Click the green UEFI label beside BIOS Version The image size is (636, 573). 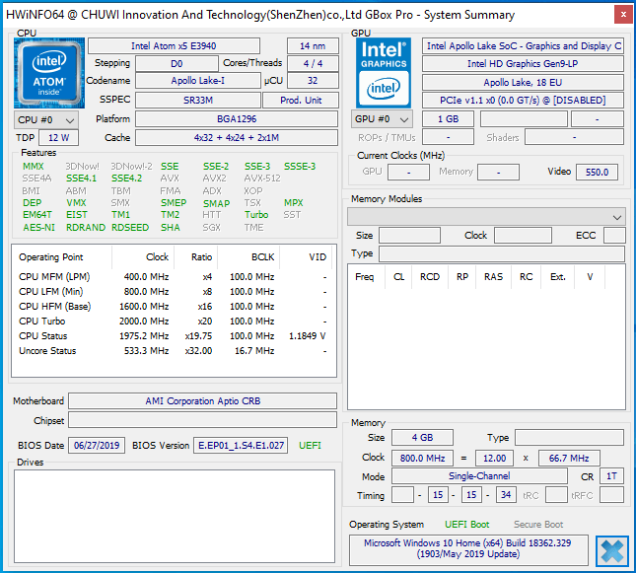click(x=310, y=445)
